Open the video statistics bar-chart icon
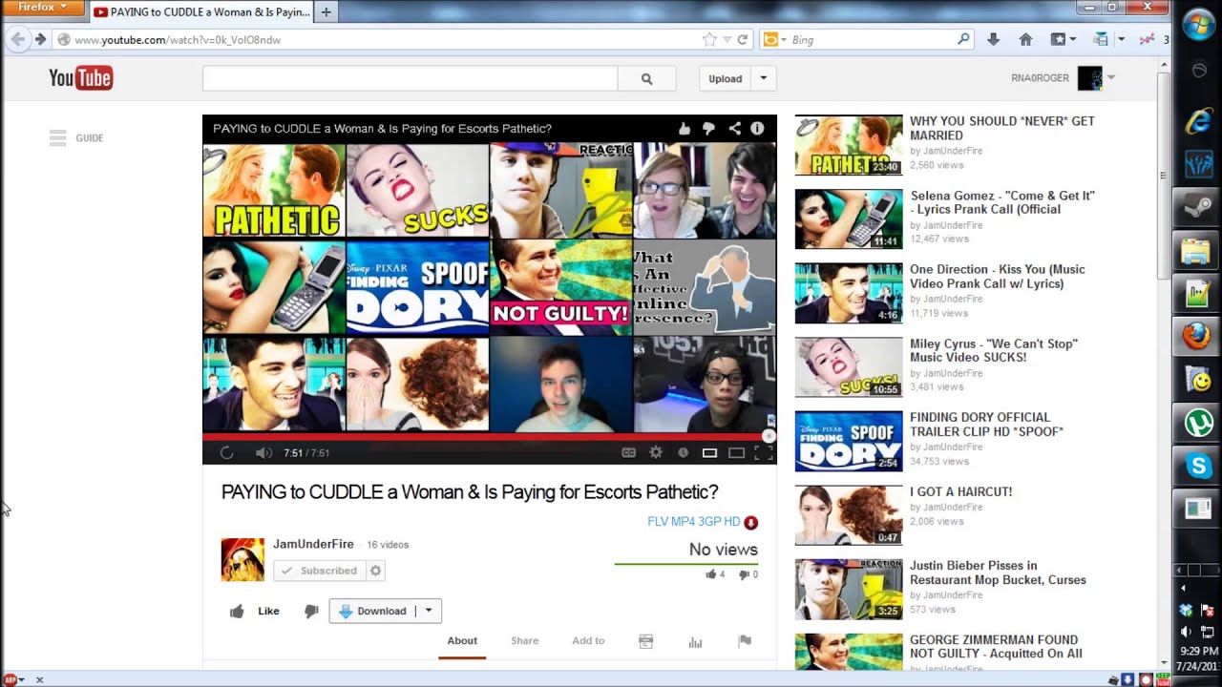The height and width of the screenshot is (687, 1222). (x=695, y=641)
